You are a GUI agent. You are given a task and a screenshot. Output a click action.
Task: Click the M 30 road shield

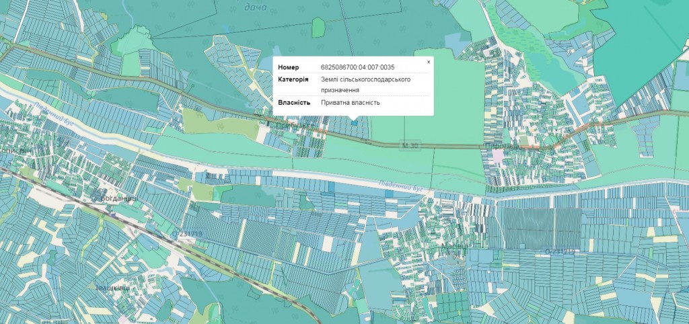(x=406, y=146)
